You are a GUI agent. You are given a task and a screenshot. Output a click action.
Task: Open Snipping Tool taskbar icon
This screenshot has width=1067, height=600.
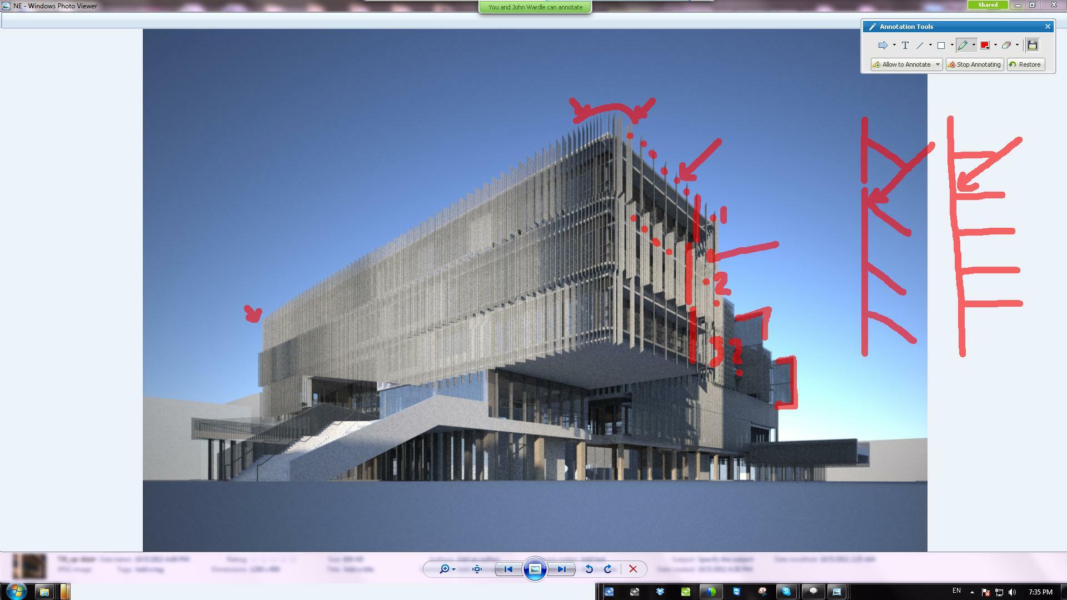coord(762,592)
